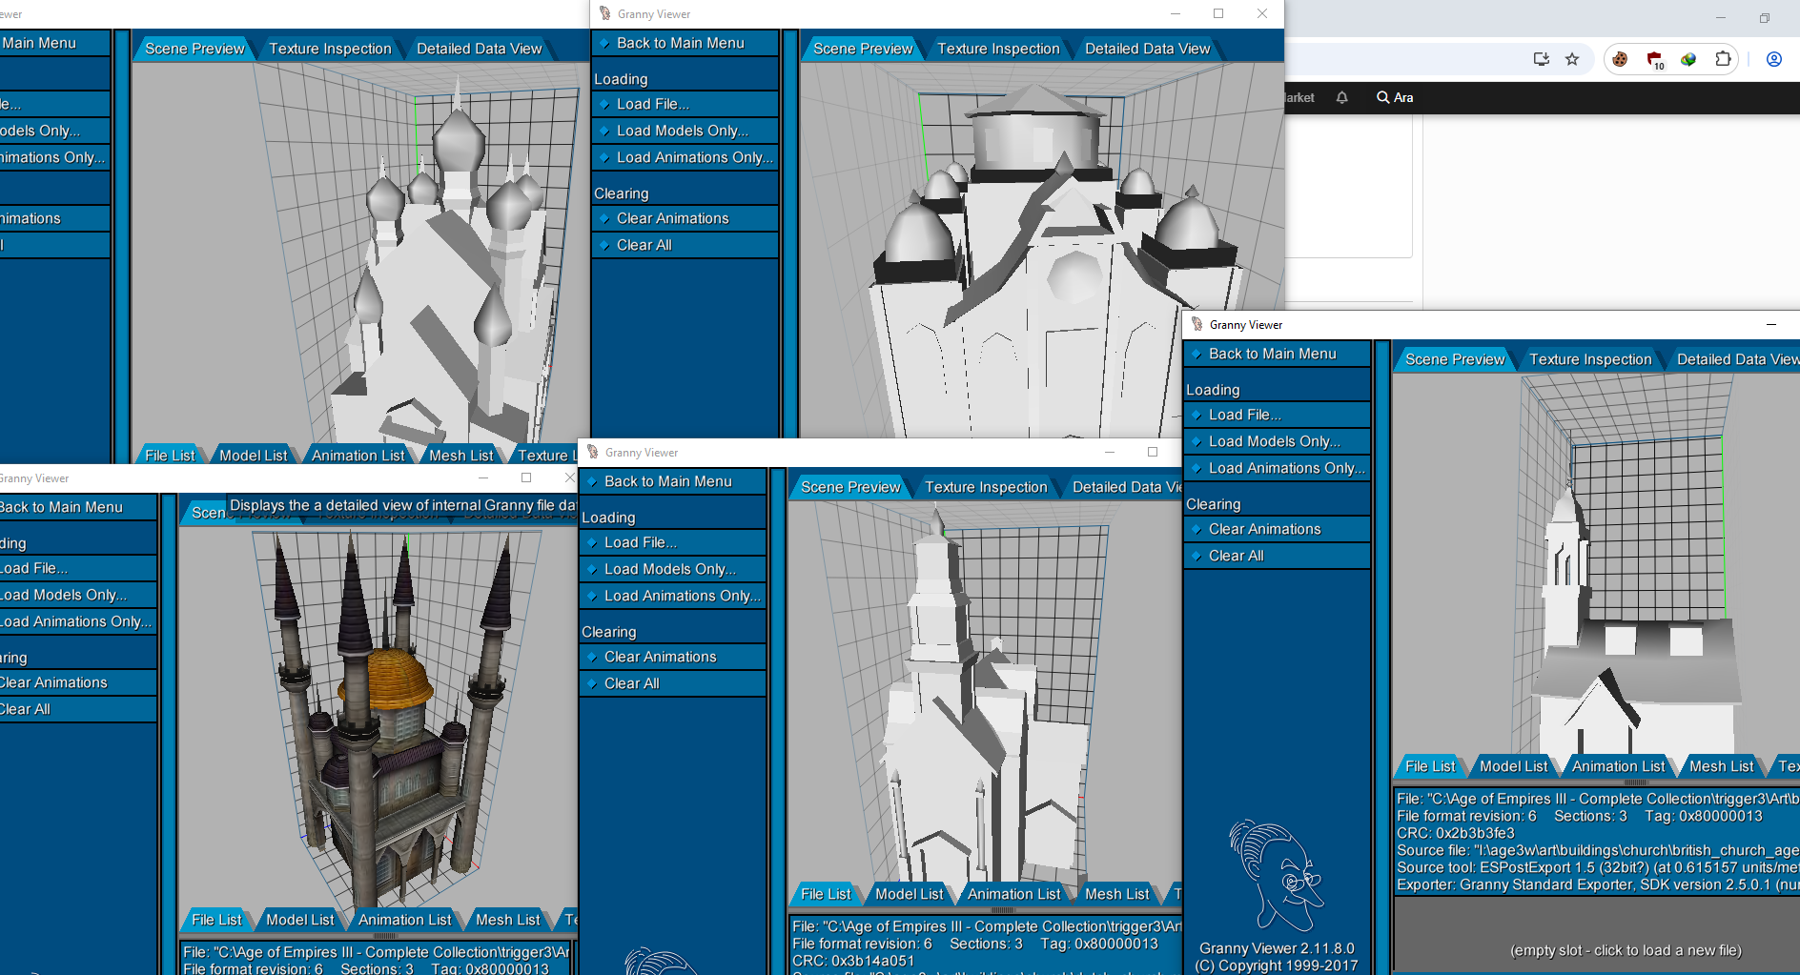The image size is (1800, 975).
Task: Open the red extension with badge 10
Action: pos(1655,60)
